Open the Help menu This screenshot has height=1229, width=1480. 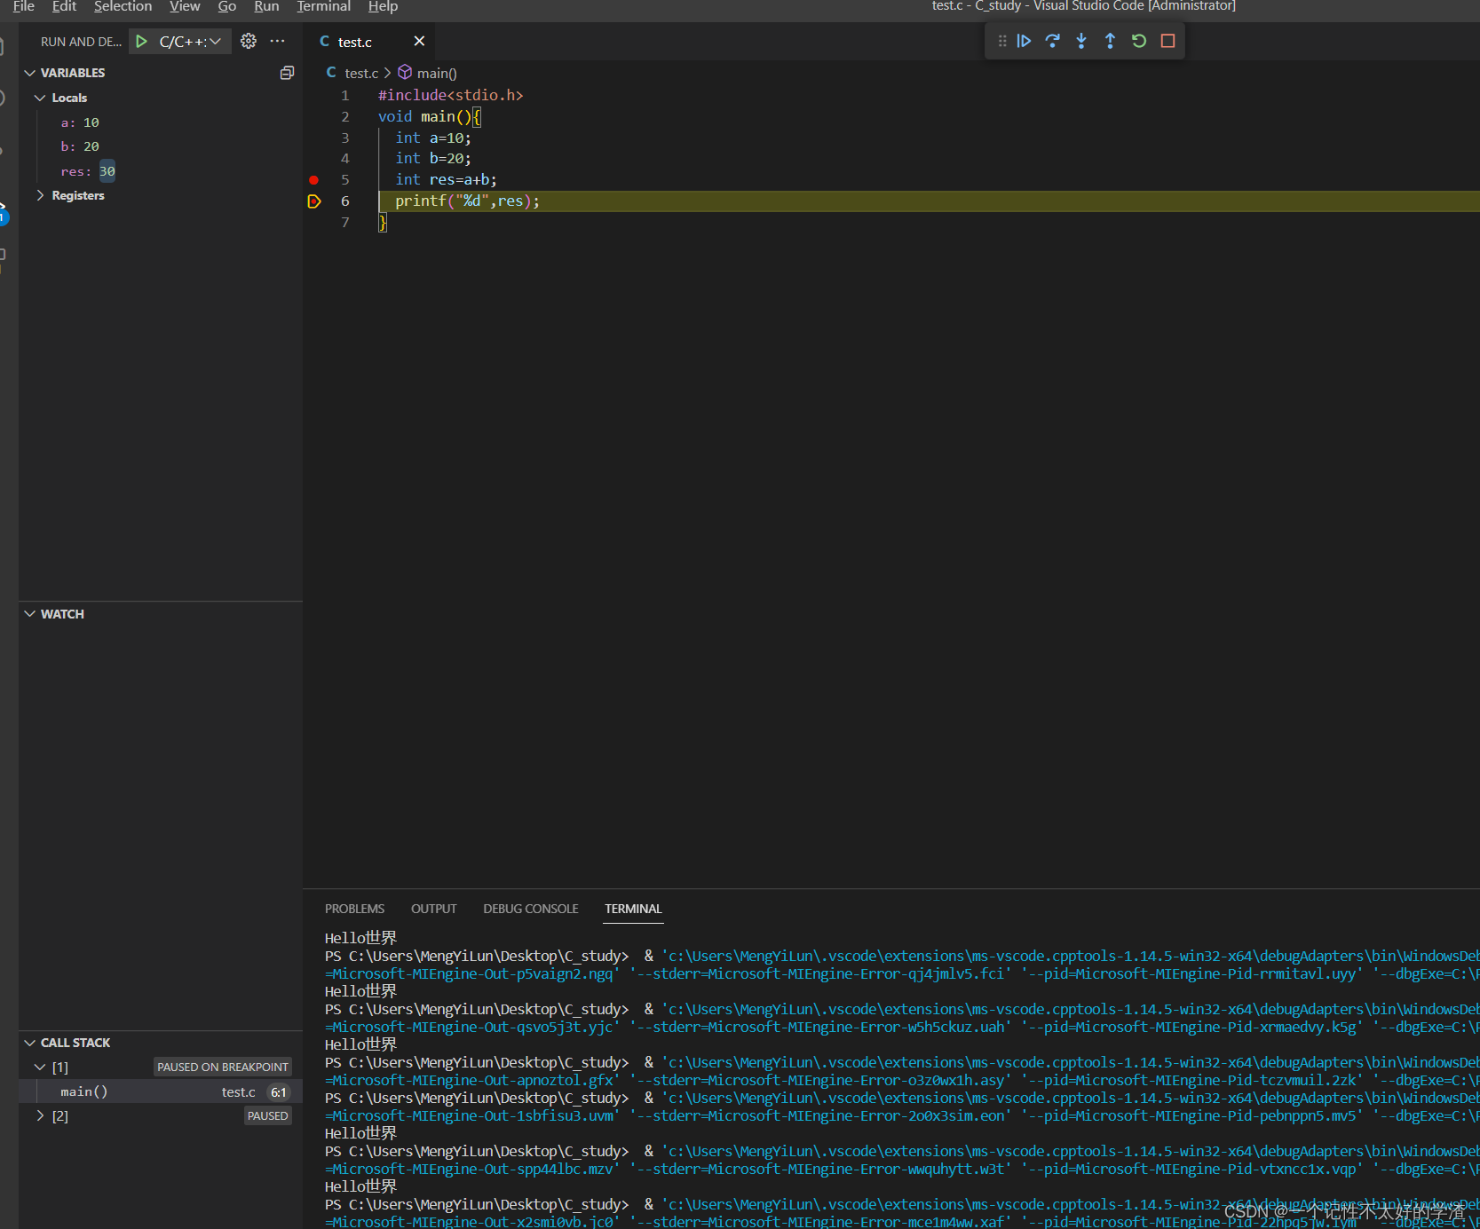(383, 6)
